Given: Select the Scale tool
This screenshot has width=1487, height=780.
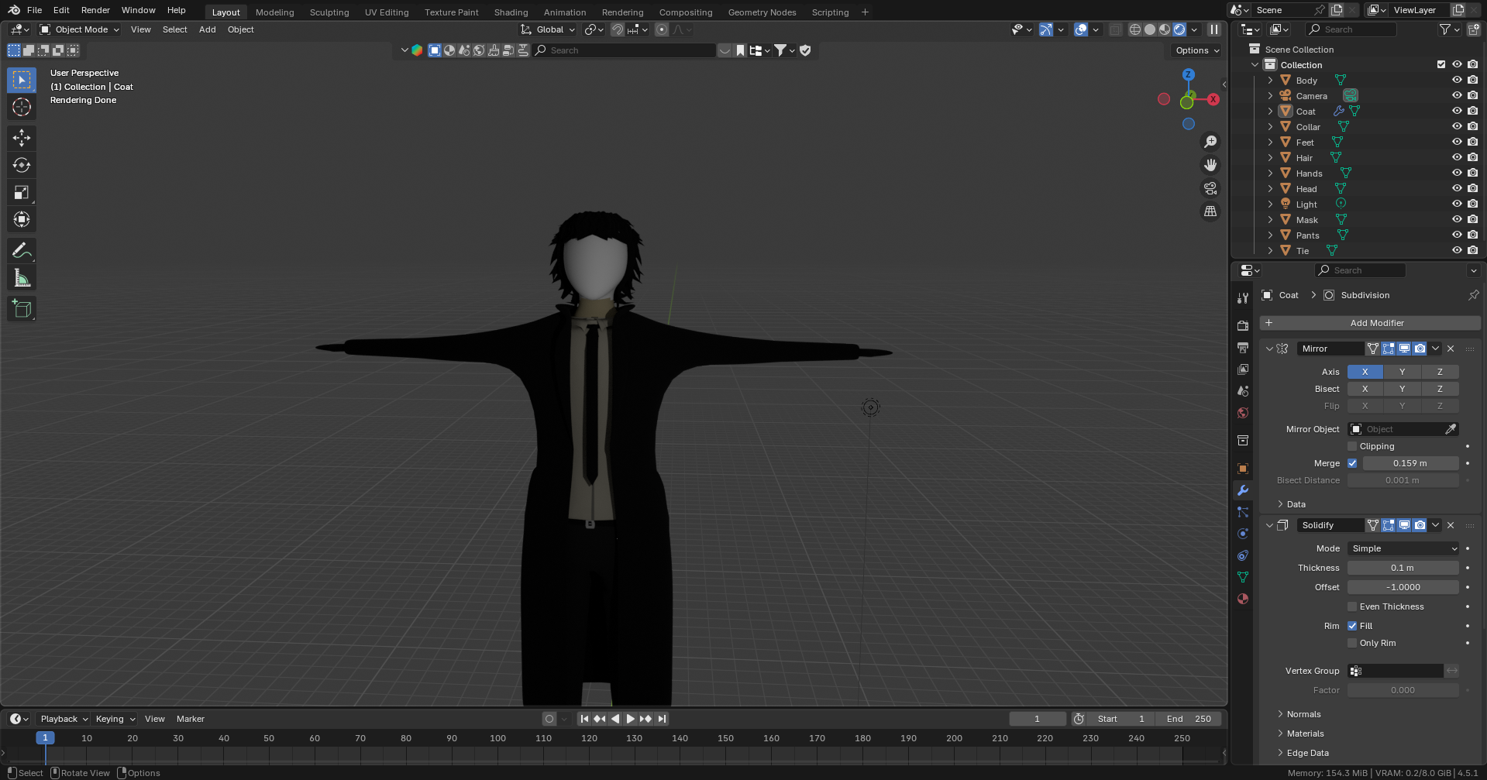Looking at the screenshot, I should (x=22, y=192).
